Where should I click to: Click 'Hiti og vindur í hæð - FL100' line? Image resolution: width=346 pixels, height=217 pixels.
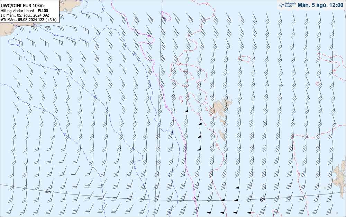(x=25, y=11)
